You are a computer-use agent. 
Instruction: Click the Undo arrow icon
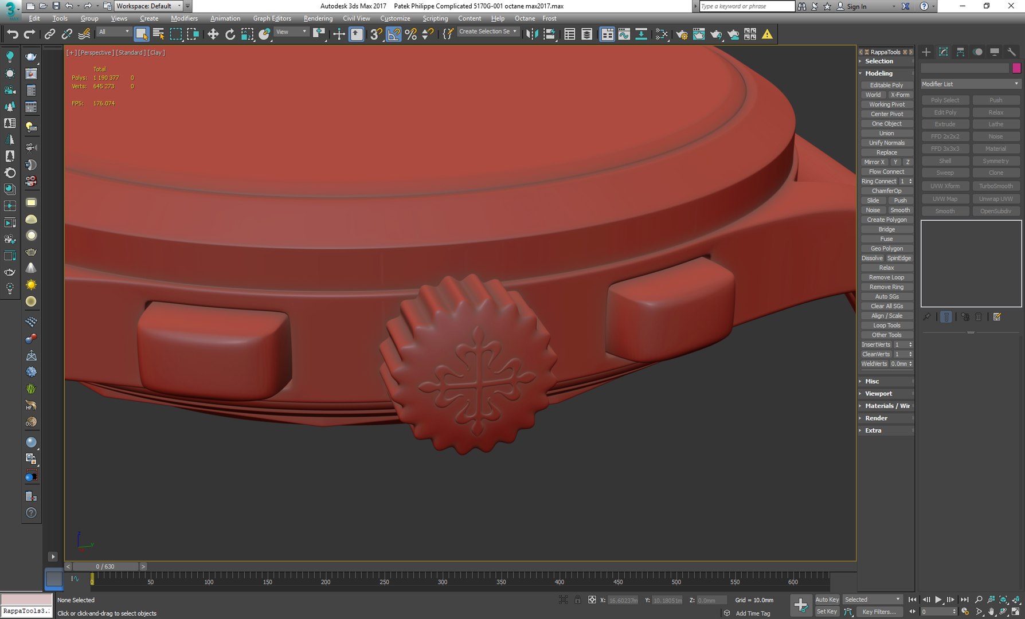(12, 34)
